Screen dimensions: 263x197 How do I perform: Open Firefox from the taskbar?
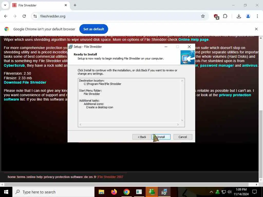click(x=114, y=192)
